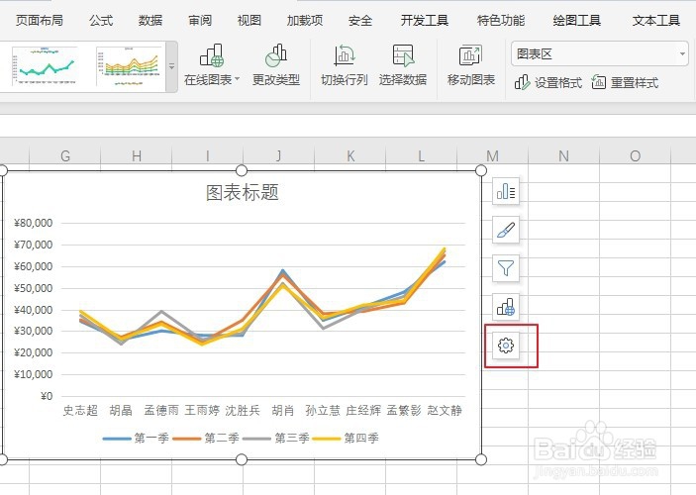Screen dimensions: 696x495
Task: Switch to the 数据 tab
Action: click(150, 21)
